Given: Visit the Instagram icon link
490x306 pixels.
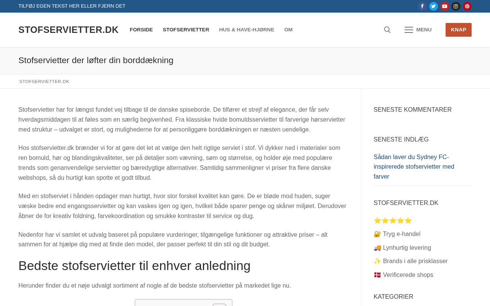Looking at the screenshot, I should coord(456,6).
